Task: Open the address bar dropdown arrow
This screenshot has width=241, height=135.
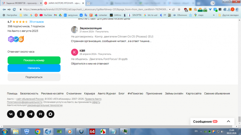Action: point(170,9)
